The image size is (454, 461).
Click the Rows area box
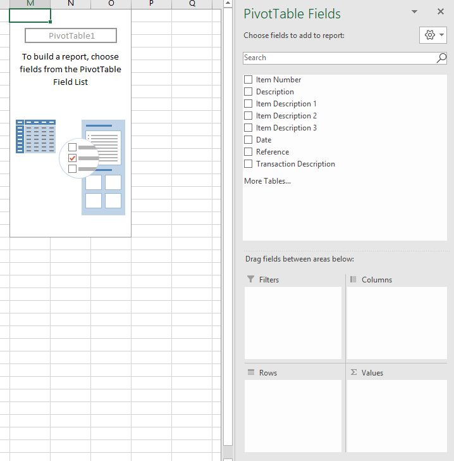point(293,415)
